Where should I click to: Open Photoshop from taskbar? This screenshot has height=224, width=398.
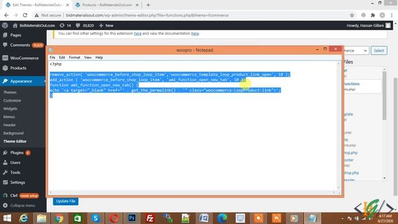coord(132,218)
